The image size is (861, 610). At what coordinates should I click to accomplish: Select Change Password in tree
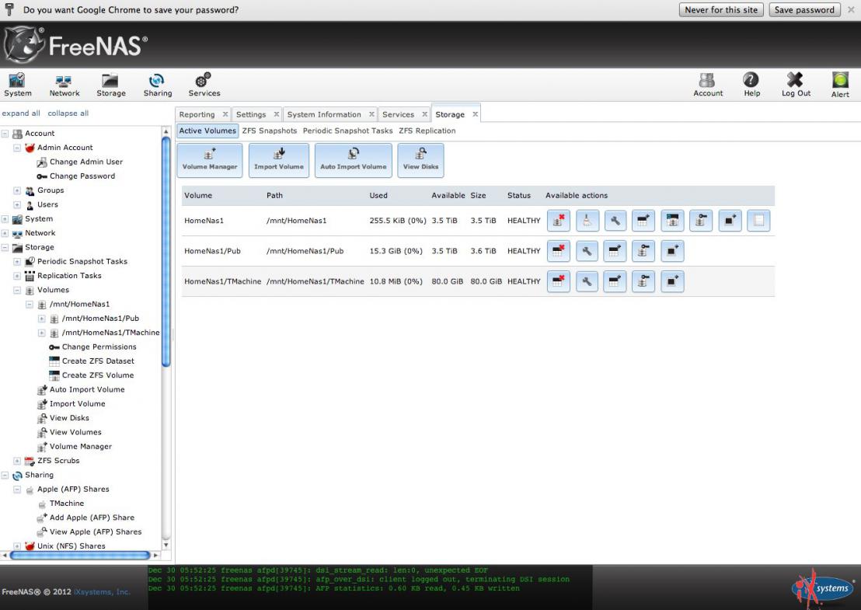point(82,176)
